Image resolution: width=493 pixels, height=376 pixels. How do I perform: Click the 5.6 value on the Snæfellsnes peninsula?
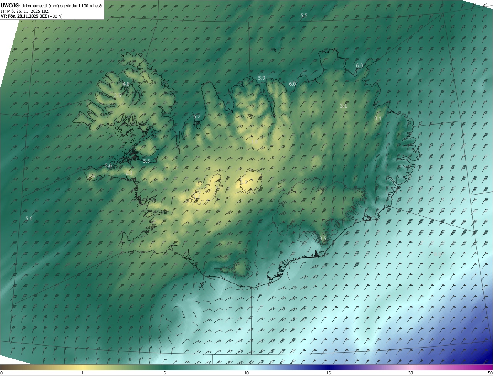point(108,165)
